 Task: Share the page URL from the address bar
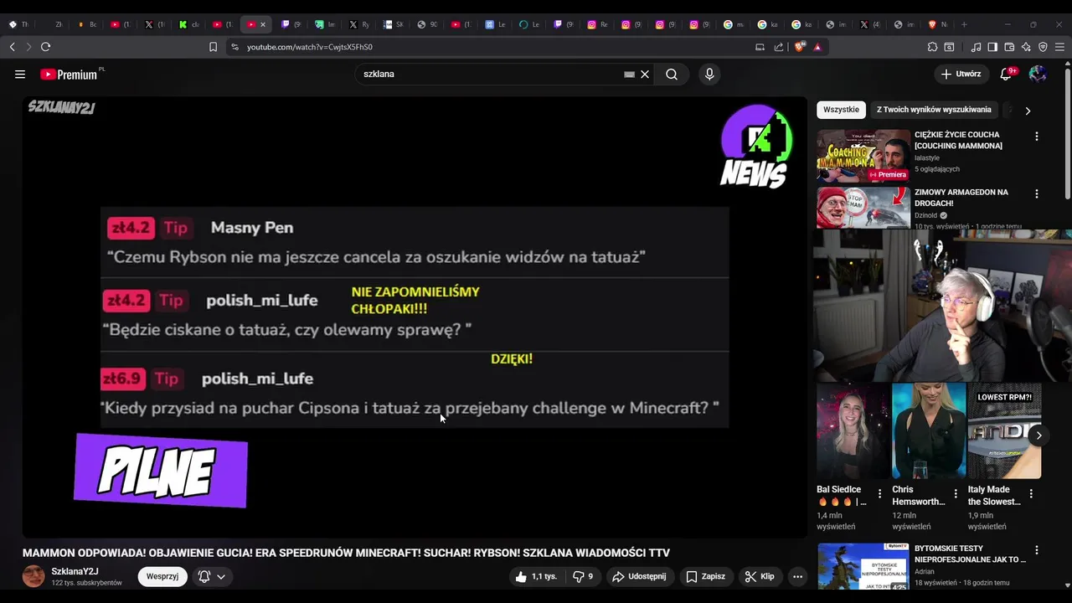(x=779, y=47)
